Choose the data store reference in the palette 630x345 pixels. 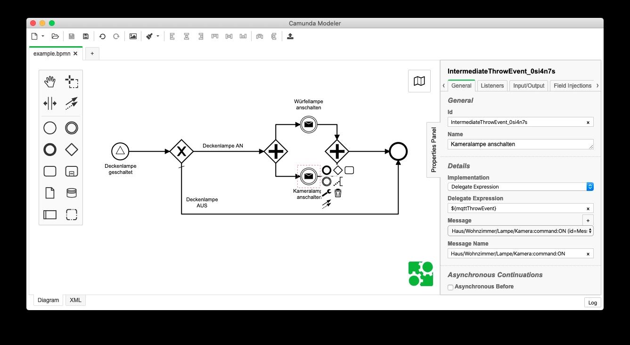click(x=72, y=193)
